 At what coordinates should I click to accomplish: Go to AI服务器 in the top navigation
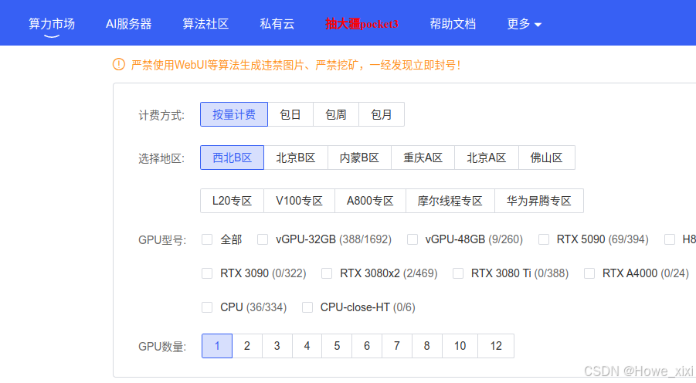pos(129,23)
